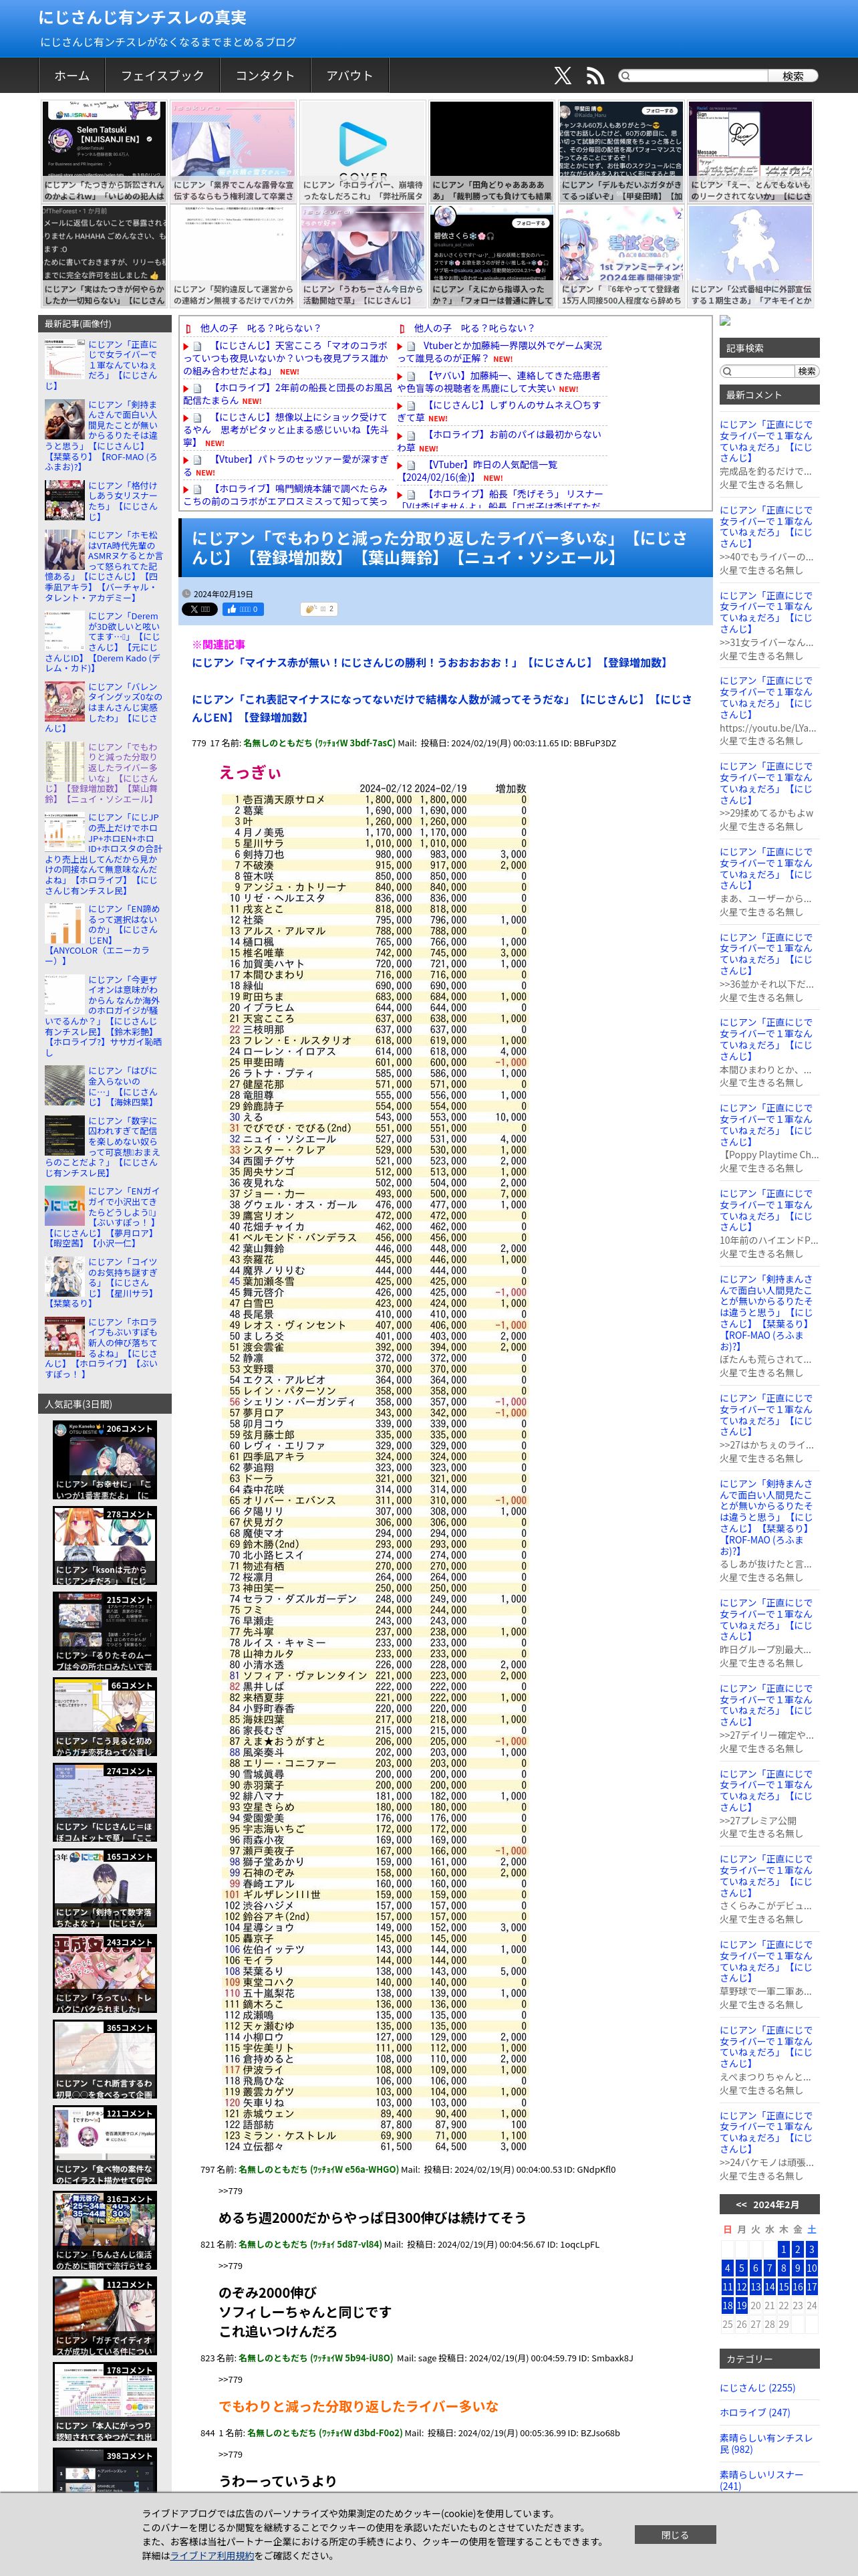
Task: Click table row 30 える with 10,000 increase
Action: [x=374, y=1117]
